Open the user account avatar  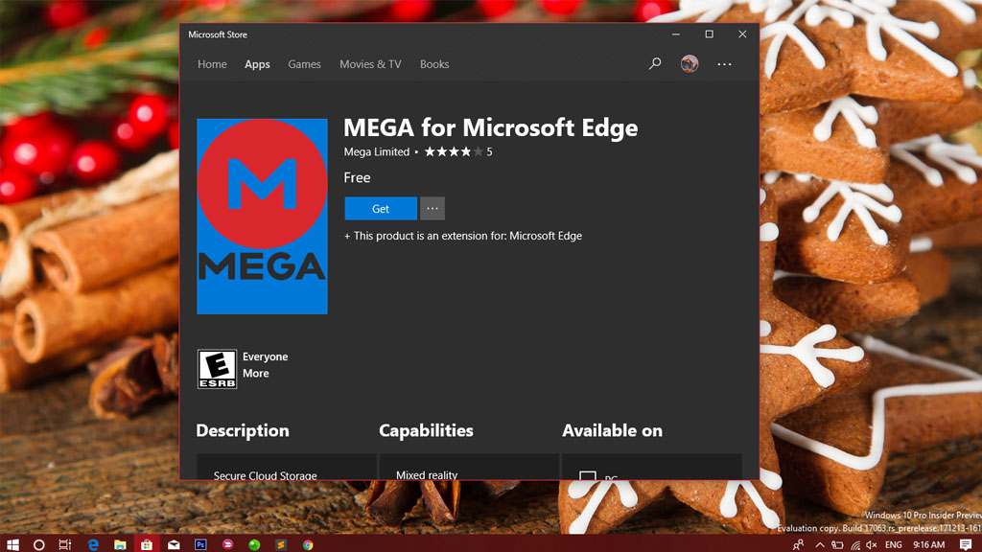click(690, 64)
